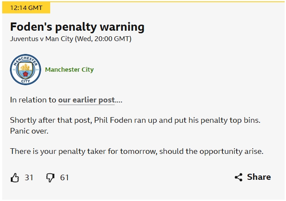The height and width of the screenshot is (201, 286).
Task: Click the "Foden's penalty warning" headline
Action: (x=77, y=27)
